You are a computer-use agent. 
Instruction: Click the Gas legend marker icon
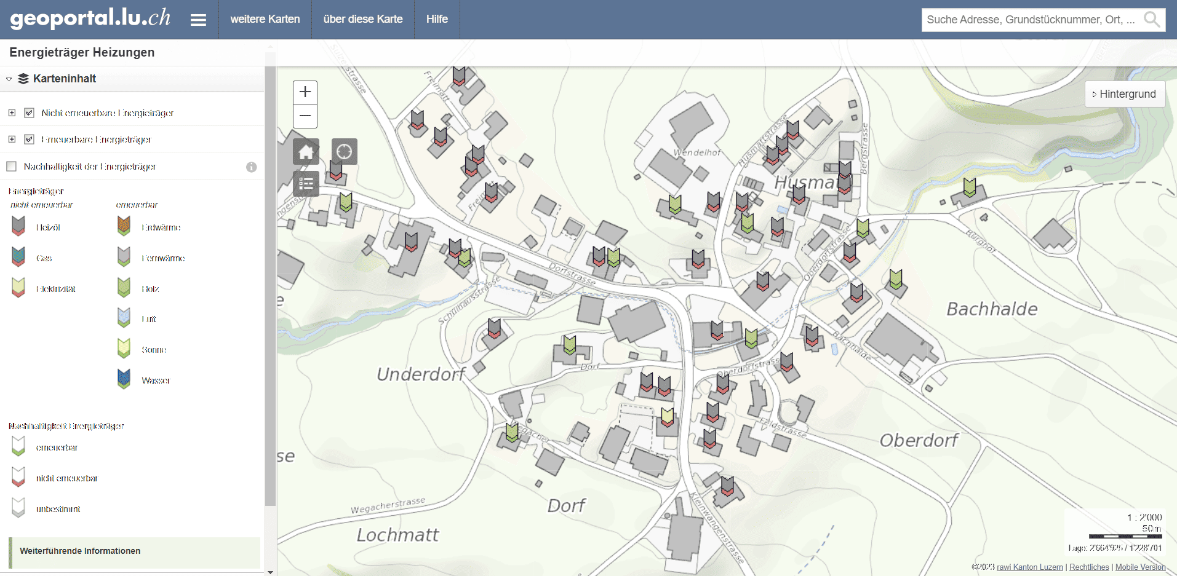click(18, 257)
